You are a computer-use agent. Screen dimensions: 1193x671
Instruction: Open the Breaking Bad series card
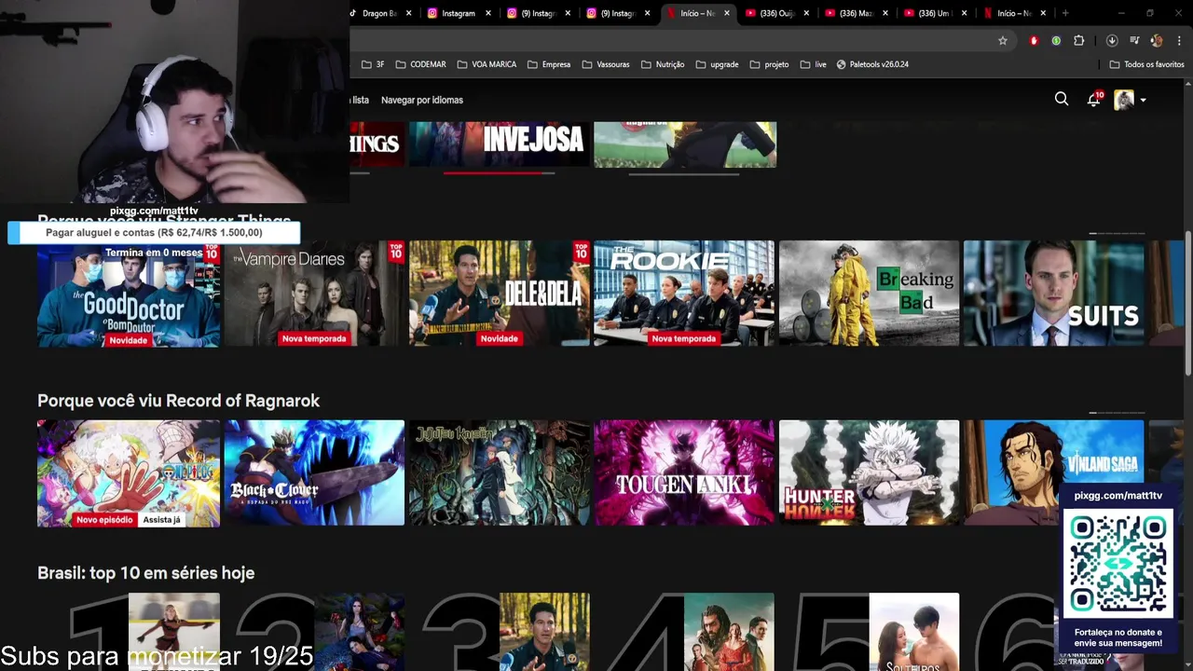click(869, 294)
